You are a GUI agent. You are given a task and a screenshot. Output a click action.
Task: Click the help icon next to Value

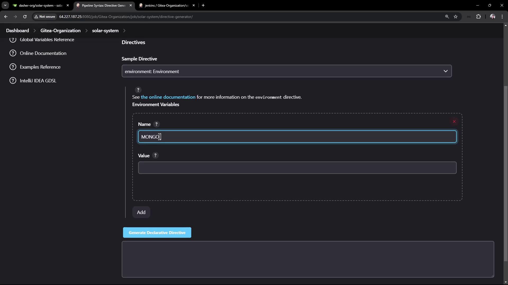click(155, 156)
